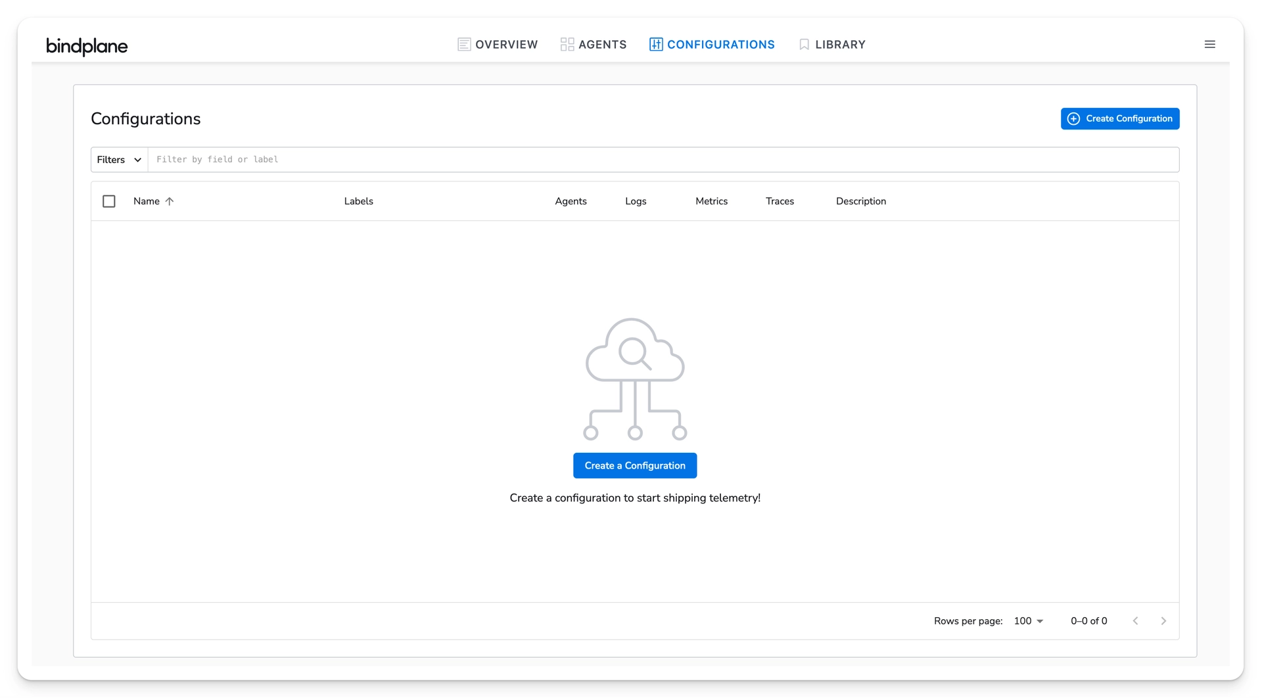
Task: Click the cloud search illustration icon
Action: click(x=634, y=379)
